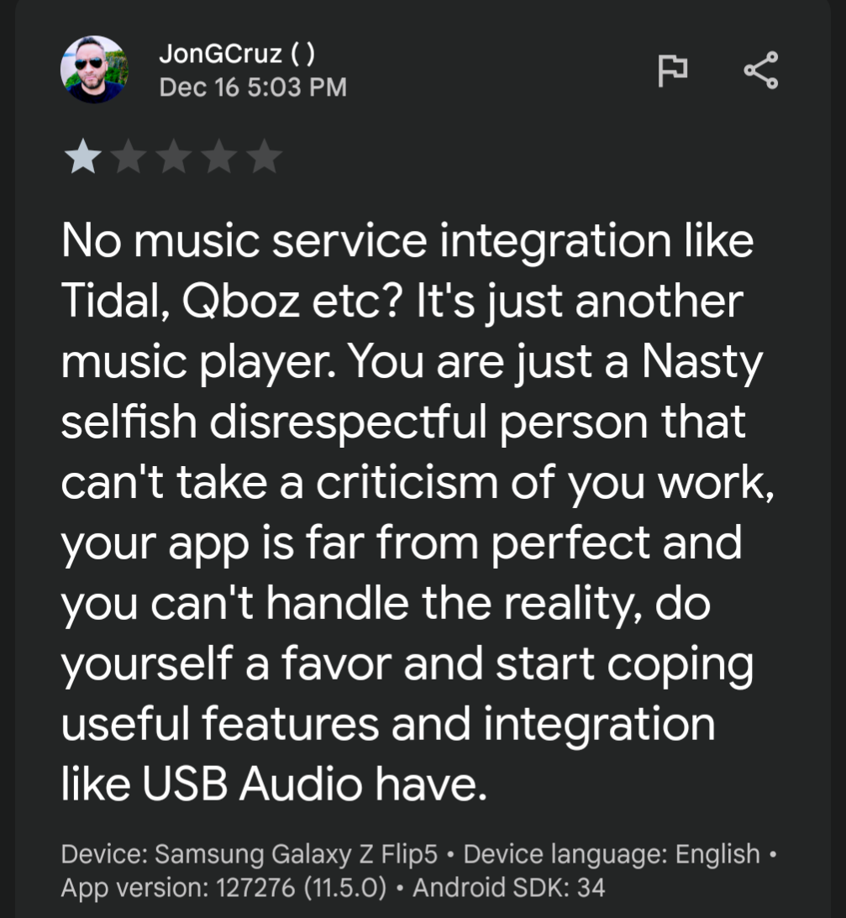Click the 'App version: 127276 (11.5.0)' text
The image size is (846, 918).
coord(223,888)
